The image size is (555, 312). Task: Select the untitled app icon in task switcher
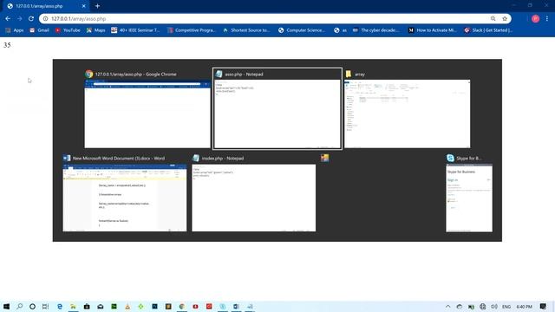(x=325, y=158)
